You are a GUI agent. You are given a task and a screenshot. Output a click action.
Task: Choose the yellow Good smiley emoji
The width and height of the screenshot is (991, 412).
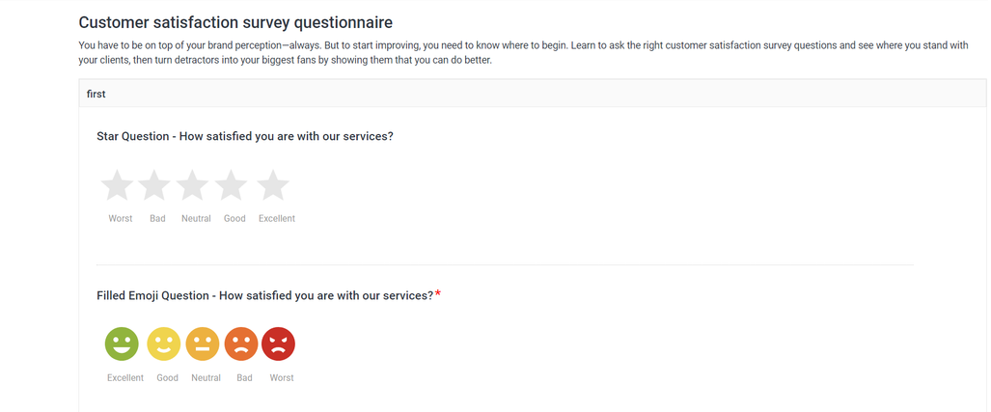[x=163, y=343]
